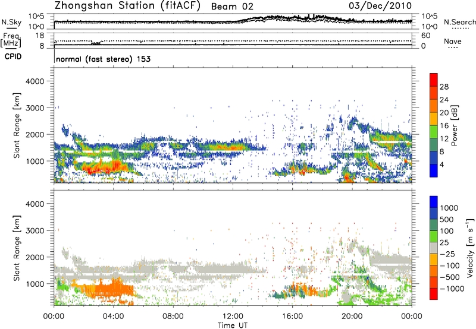Click the Power scale value '28'
This screenshot has height=329, width=476.
point(444,87)
